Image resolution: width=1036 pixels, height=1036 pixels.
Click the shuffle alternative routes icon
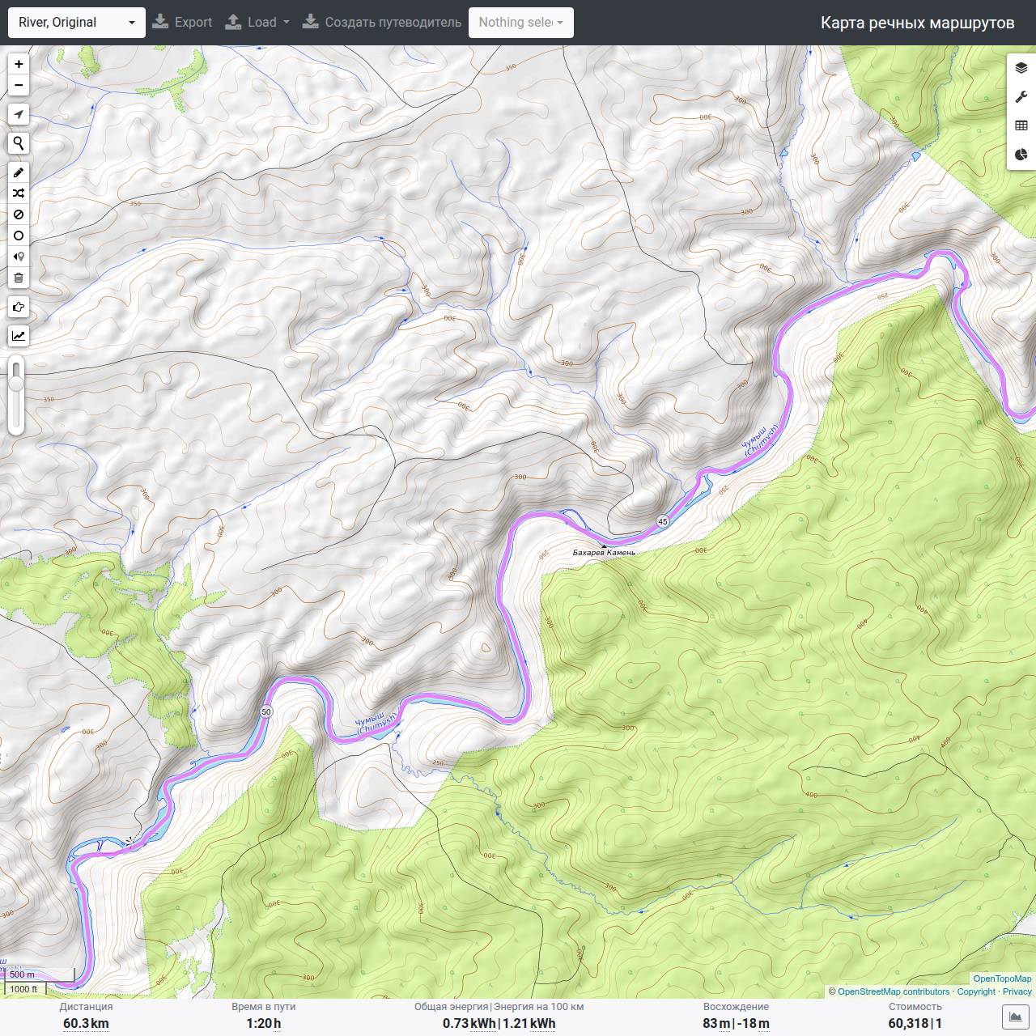pyautogui.click(x=19, y=193)
